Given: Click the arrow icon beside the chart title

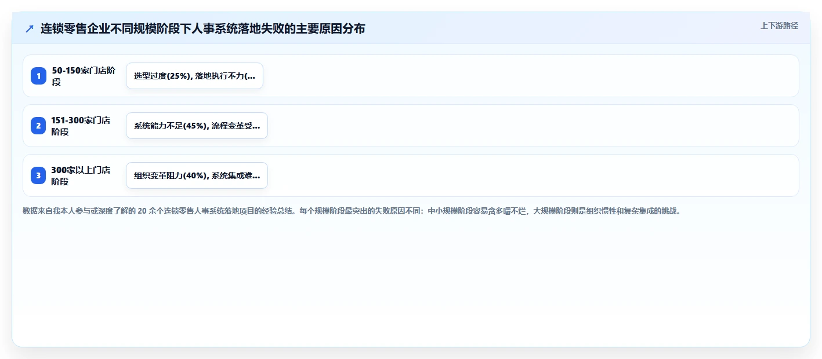Looking at the screenshot, I should click(x=30, y=28).
